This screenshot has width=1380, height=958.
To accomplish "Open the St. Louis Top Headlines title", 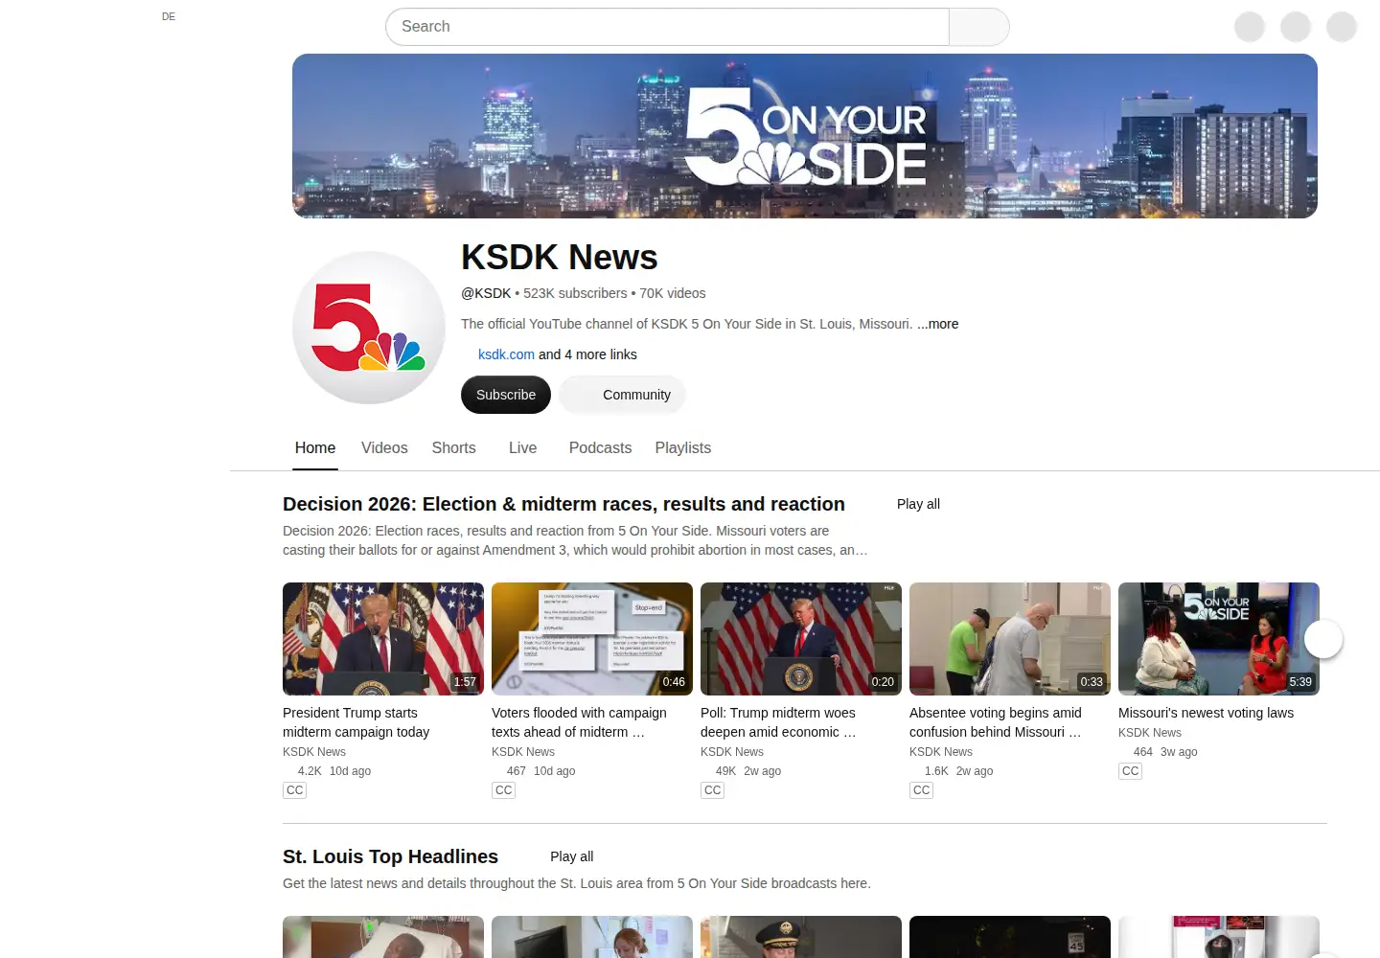I will click(x=390, y=856).
